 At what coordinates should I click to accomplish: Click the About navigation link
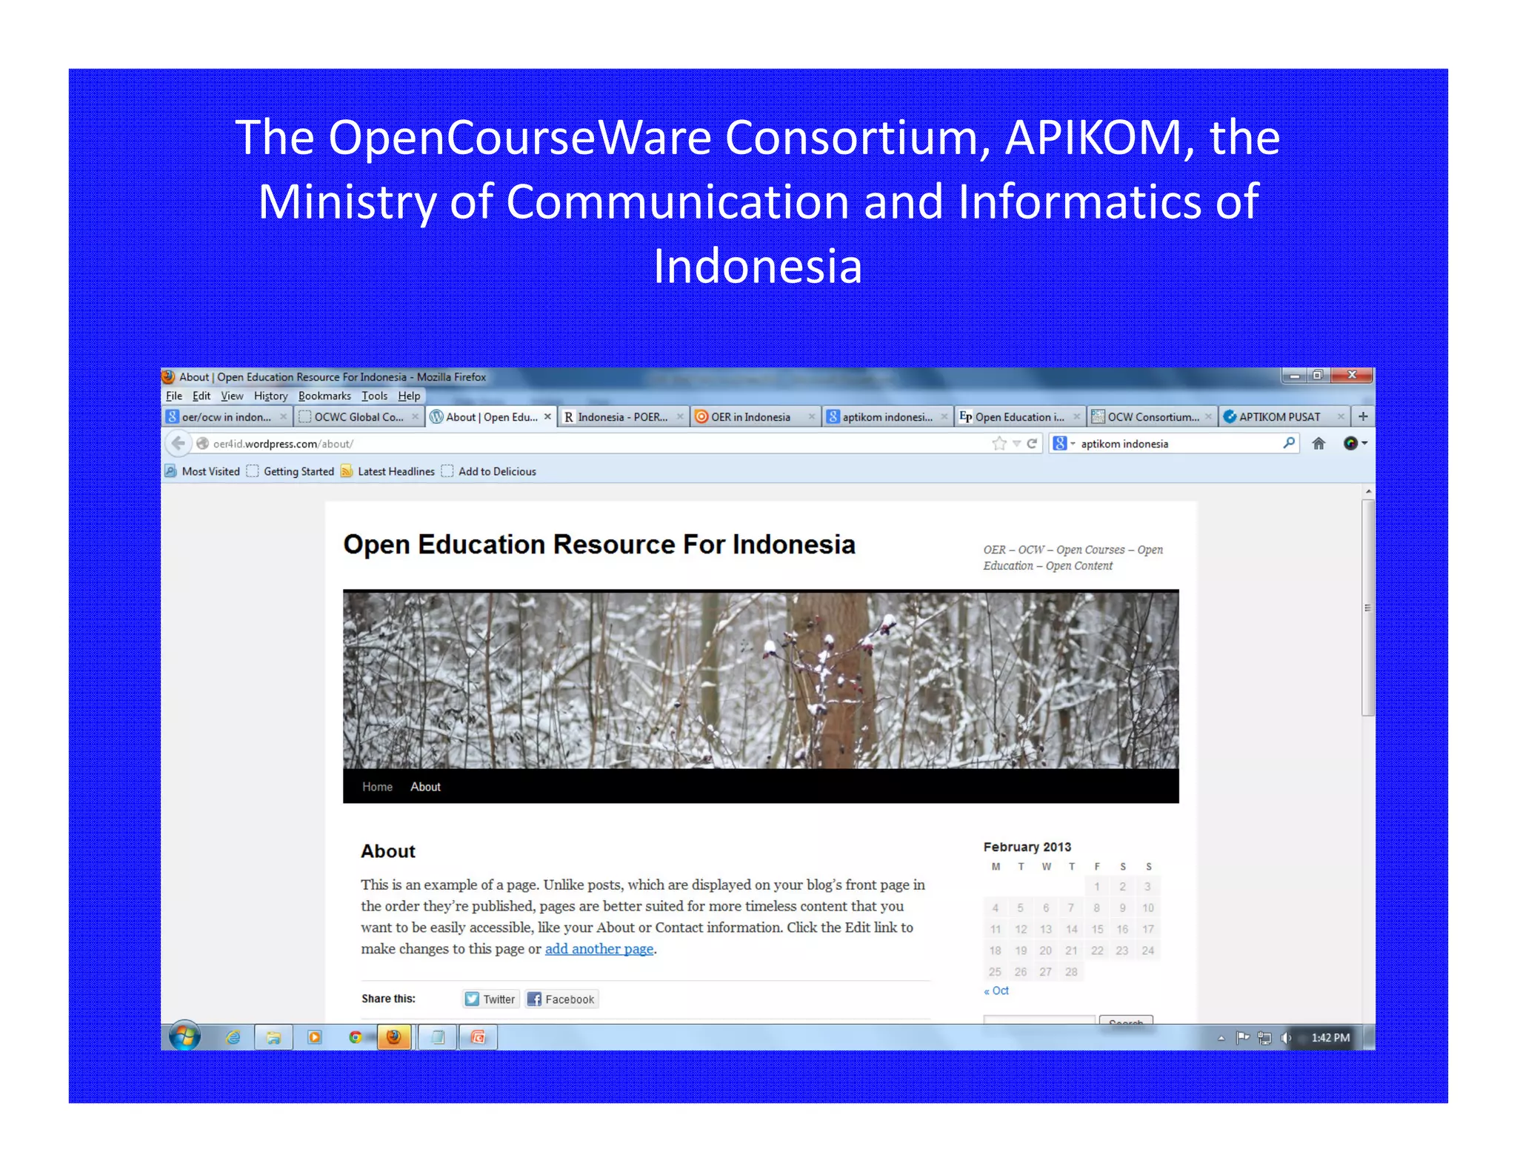(x=425, y=787)
